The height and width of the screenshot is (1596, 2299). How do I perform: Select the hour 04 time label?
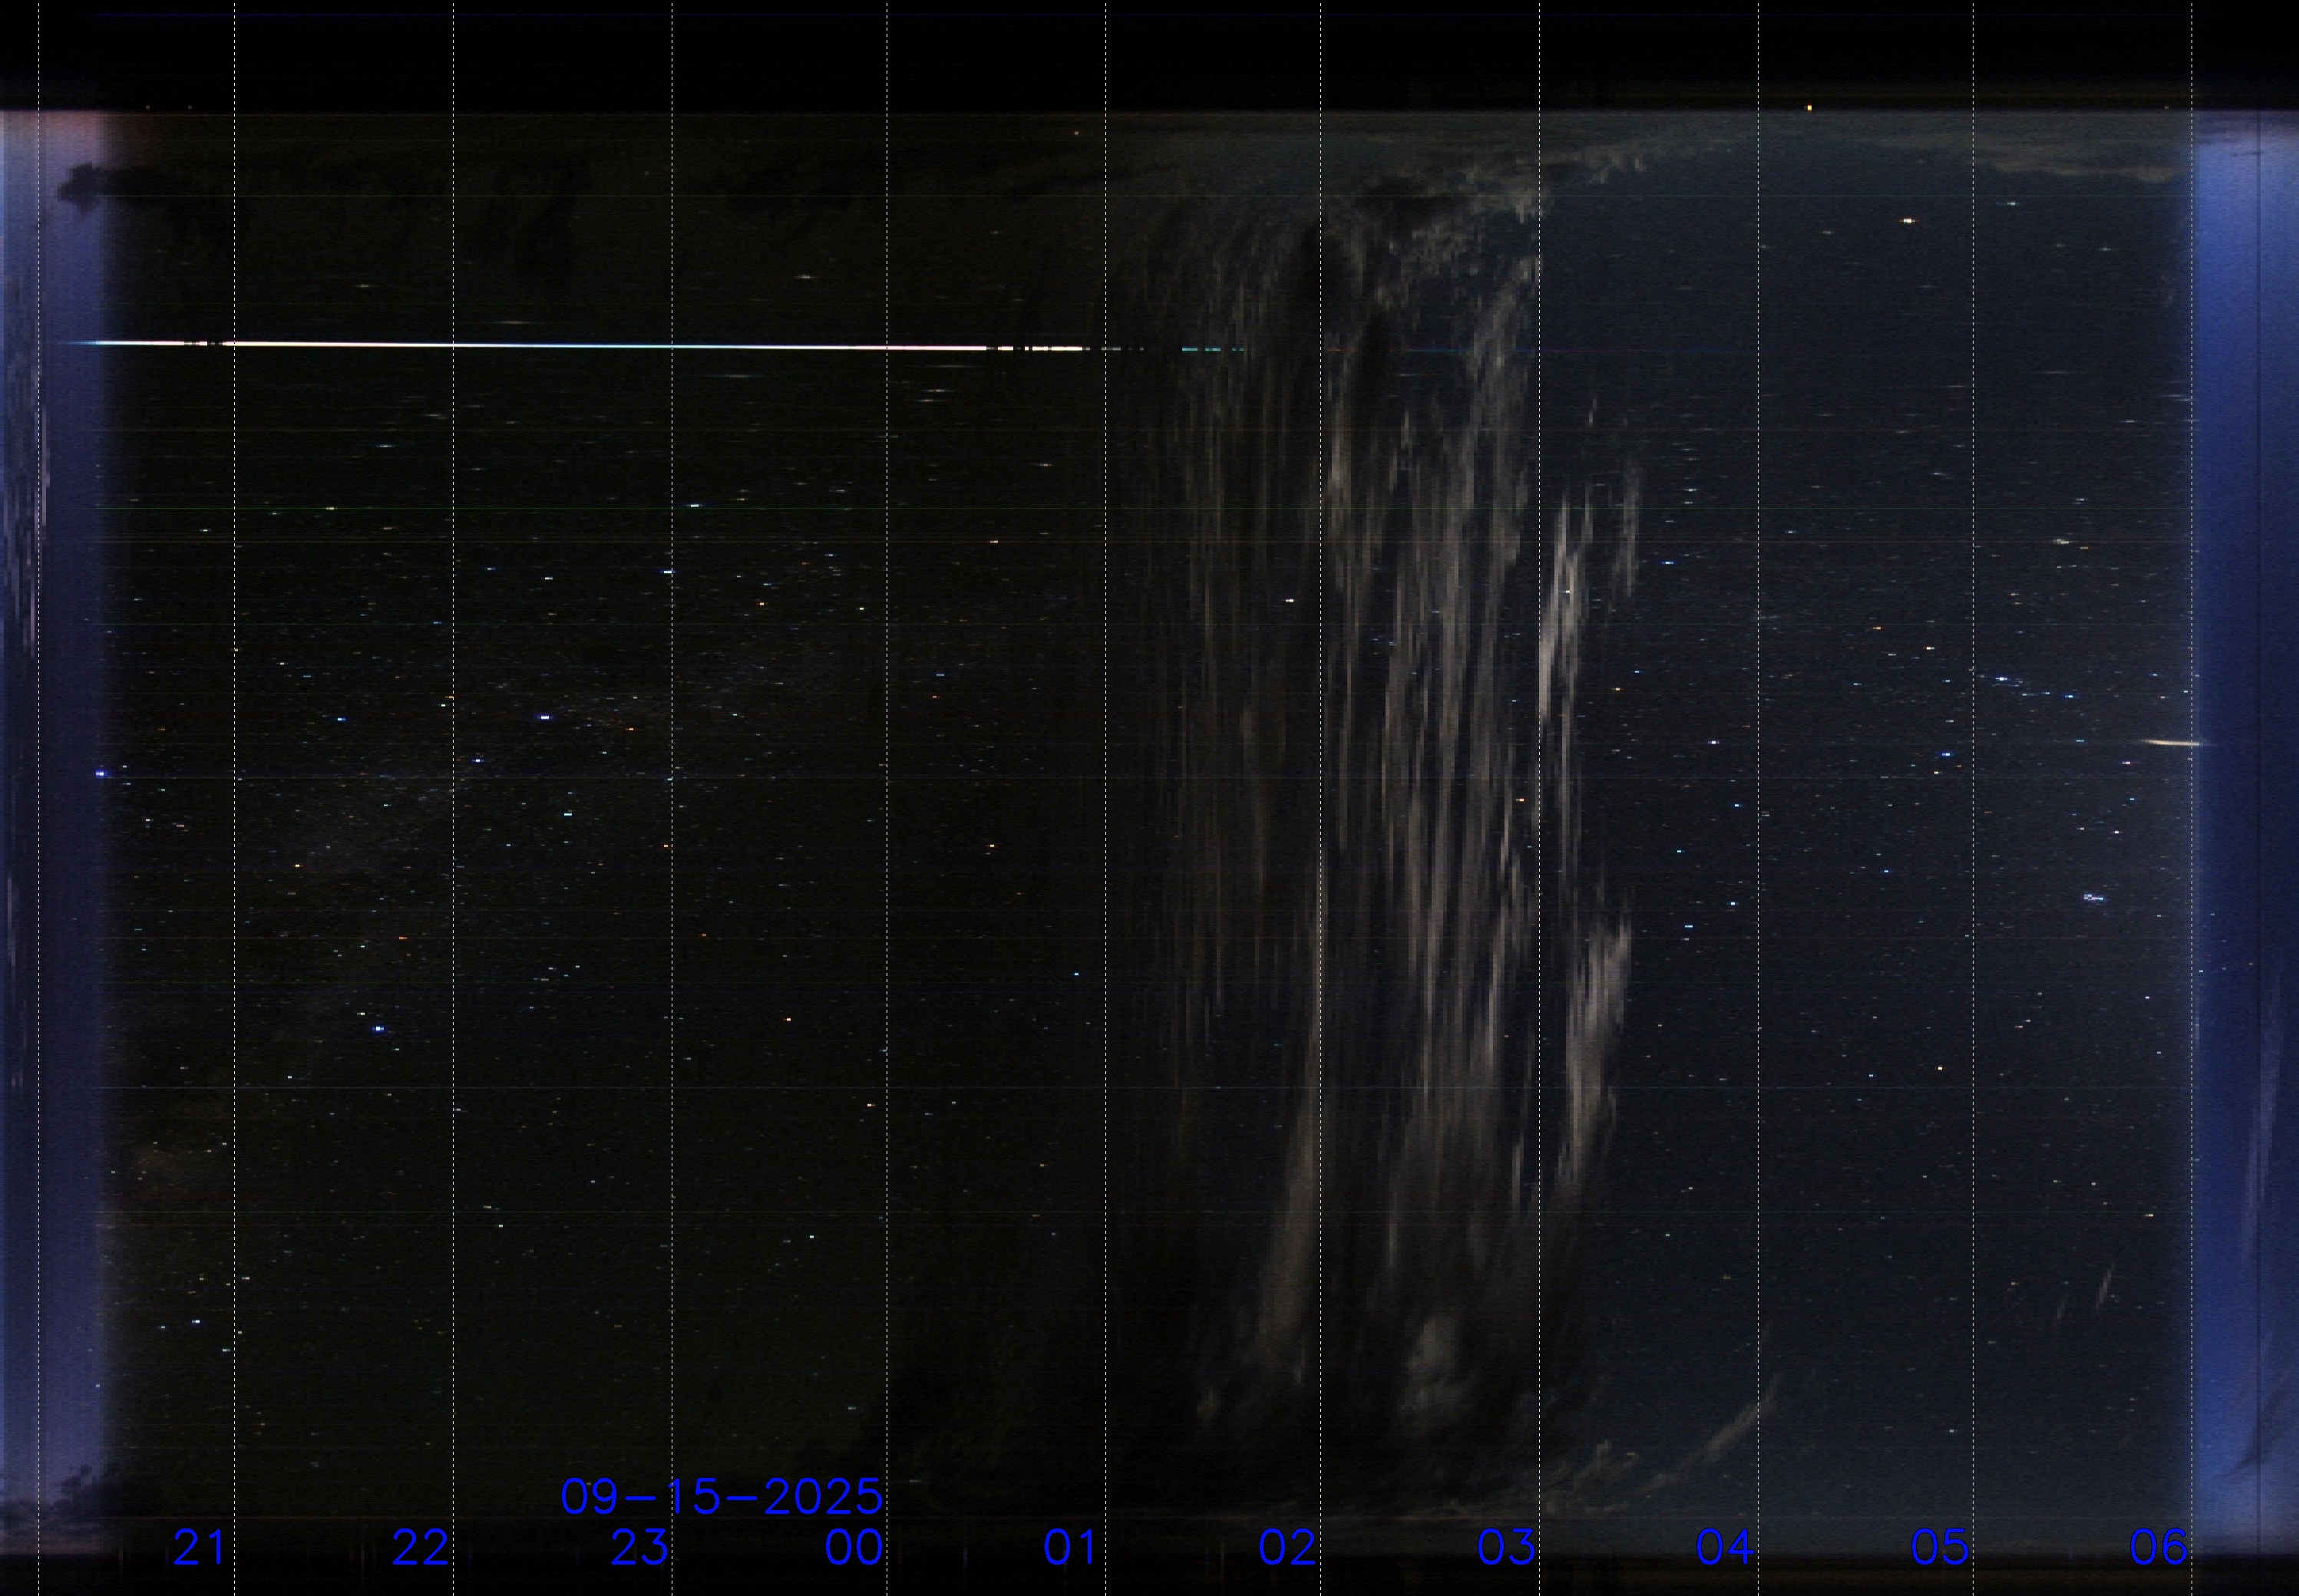pyautogui.click(x=1725, y=1548)
